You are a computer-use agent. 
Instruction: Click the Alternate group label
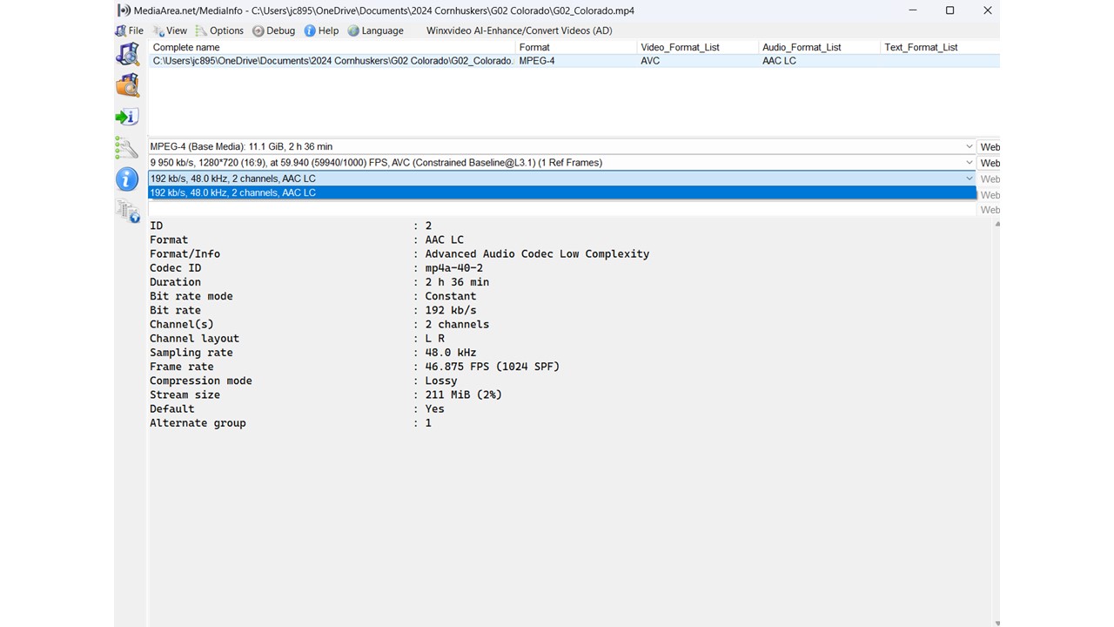point(198,423)
